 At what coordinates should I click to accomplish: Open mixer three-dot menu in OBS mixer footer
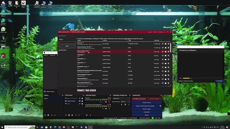[90, 115]
